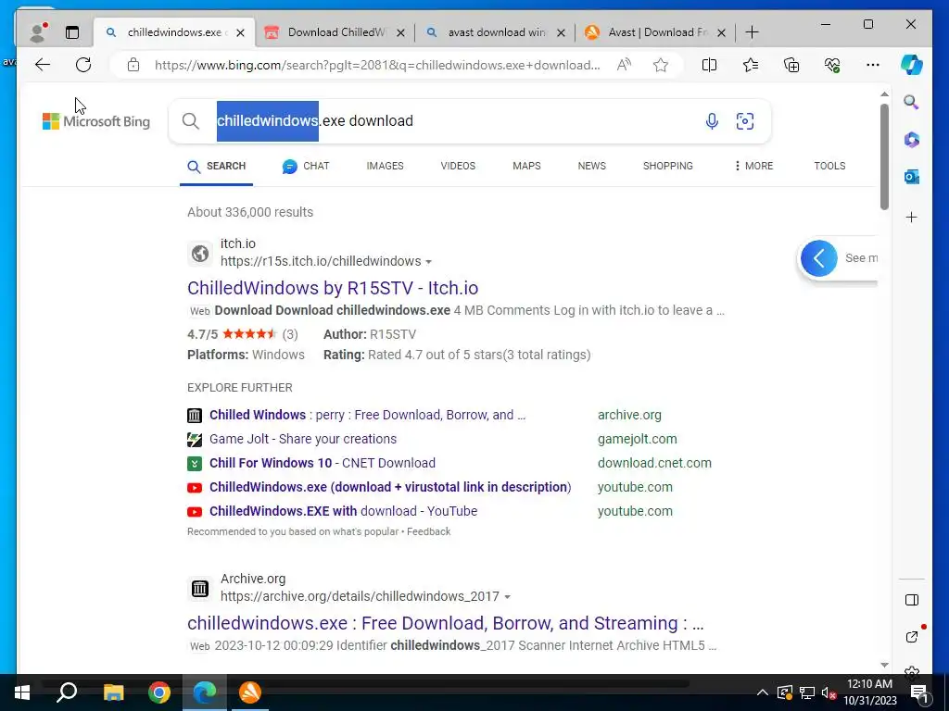Toggle sidebar visibility icon at bottom
This screenshot has height=711, width=949.
912,600
